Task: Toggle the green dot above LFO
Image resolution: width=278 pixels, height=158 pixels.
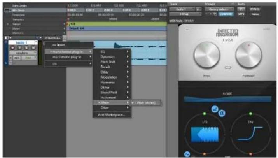Action: pos(205,114)
